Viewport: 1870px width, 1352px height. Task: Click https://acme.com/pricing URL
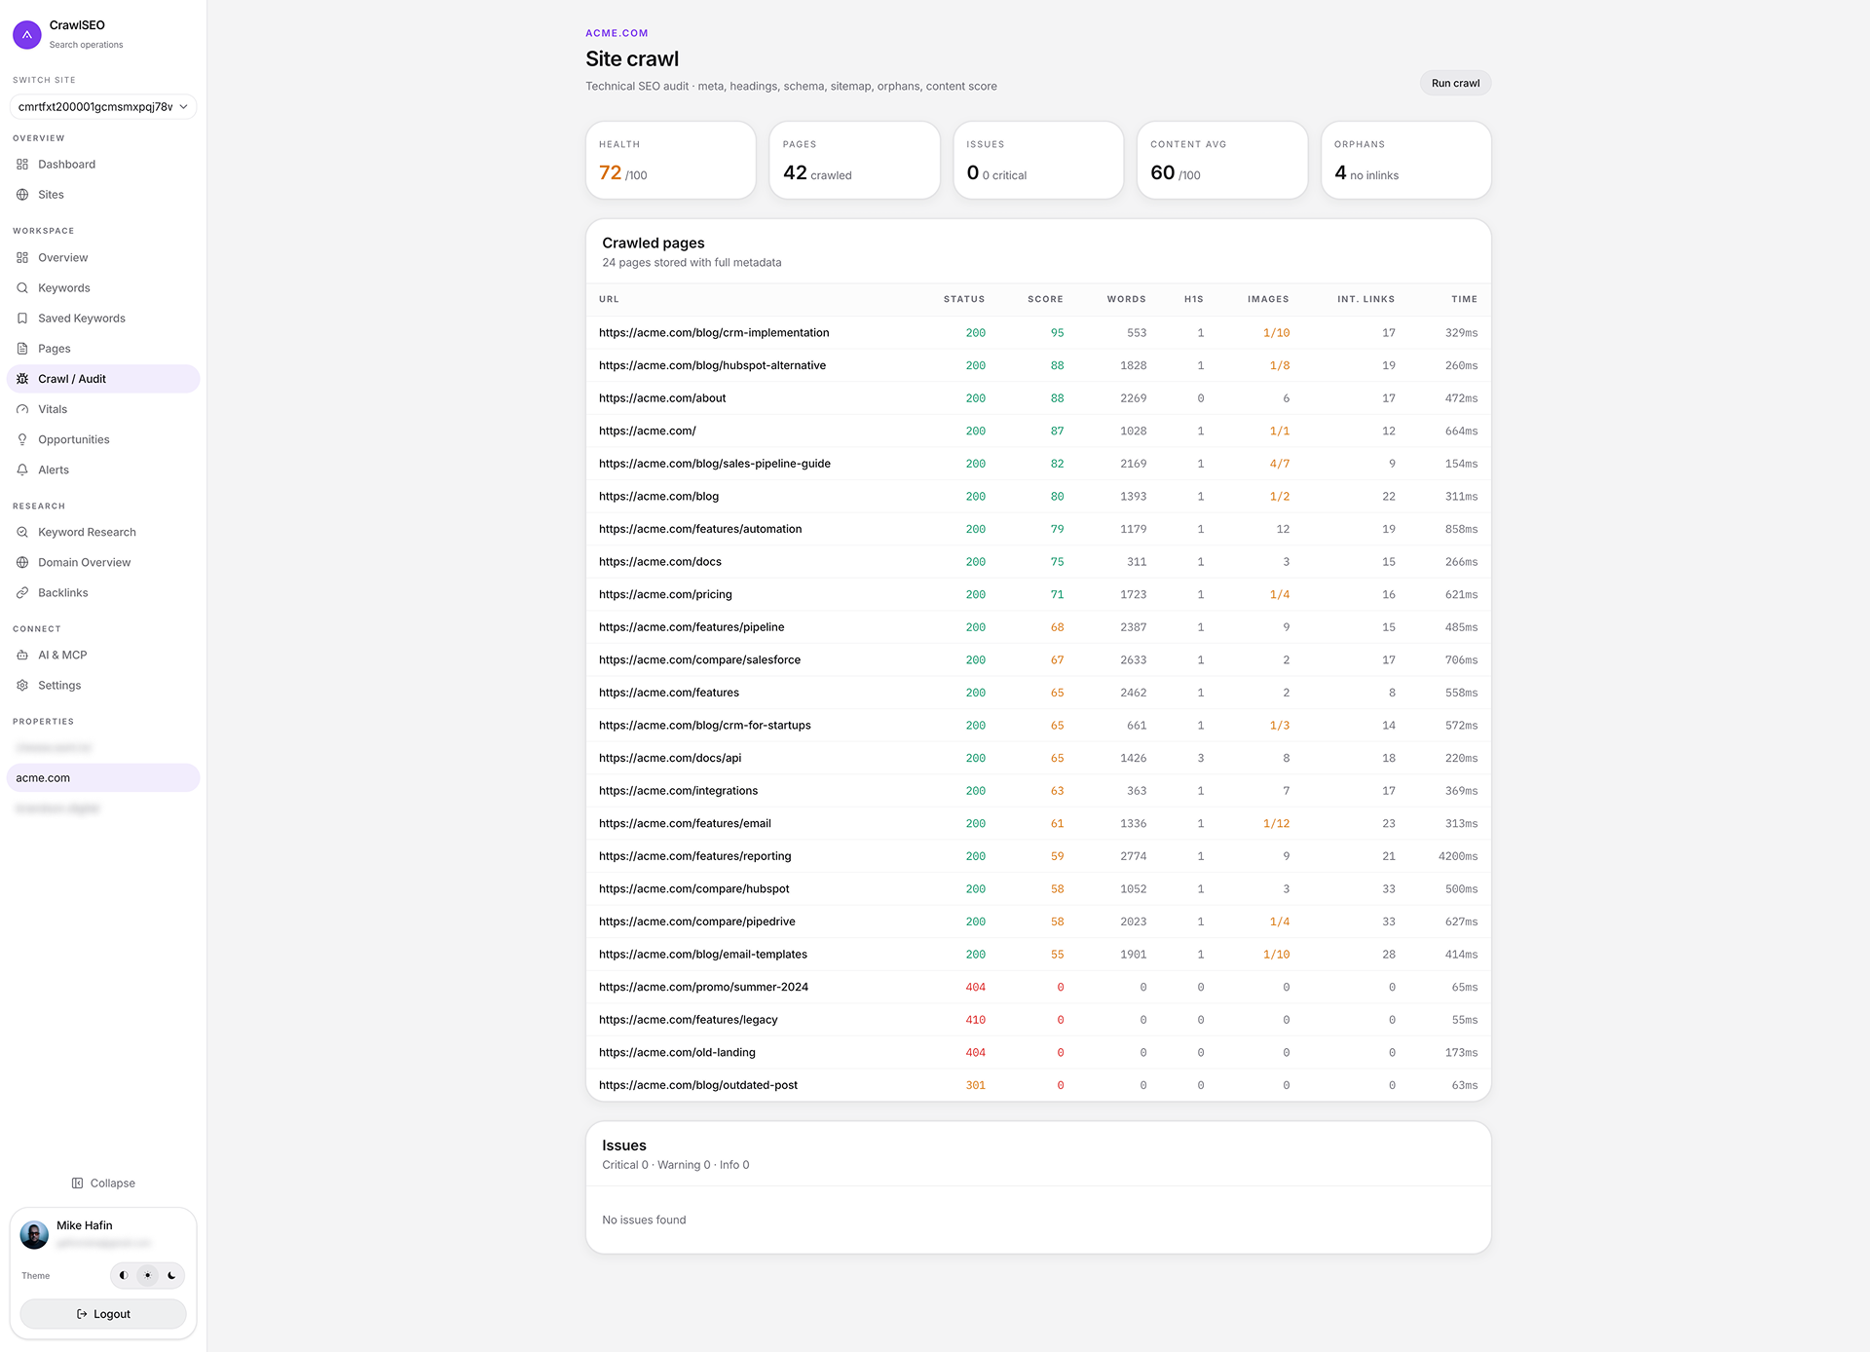(x=665, y=595)
